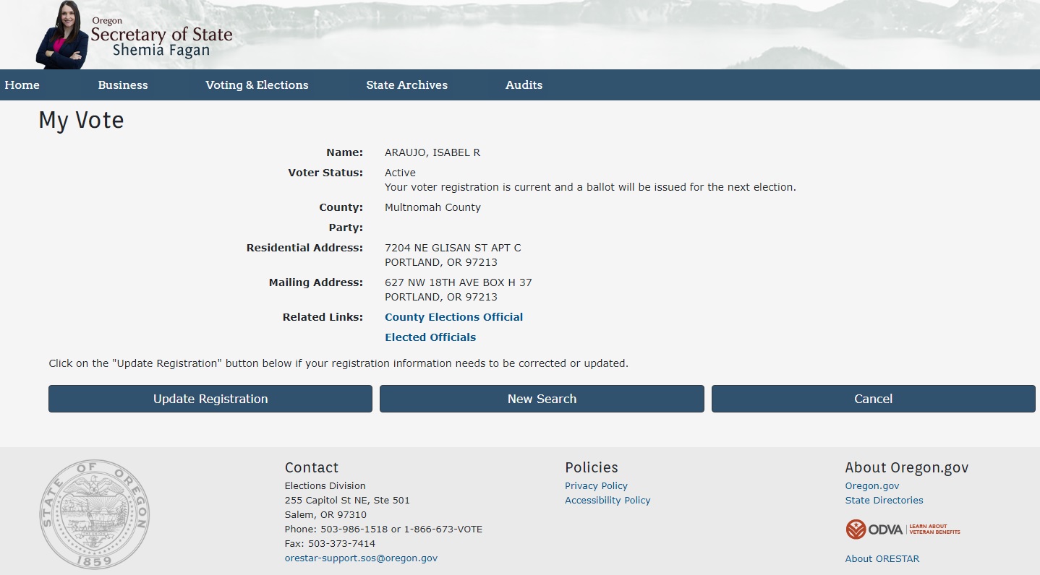
Task: Open the Business menu
Action: (123, 85)
